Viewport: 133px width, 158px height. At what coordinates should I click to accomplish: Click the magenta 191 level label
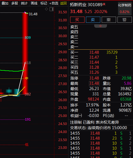coord(28,119)
